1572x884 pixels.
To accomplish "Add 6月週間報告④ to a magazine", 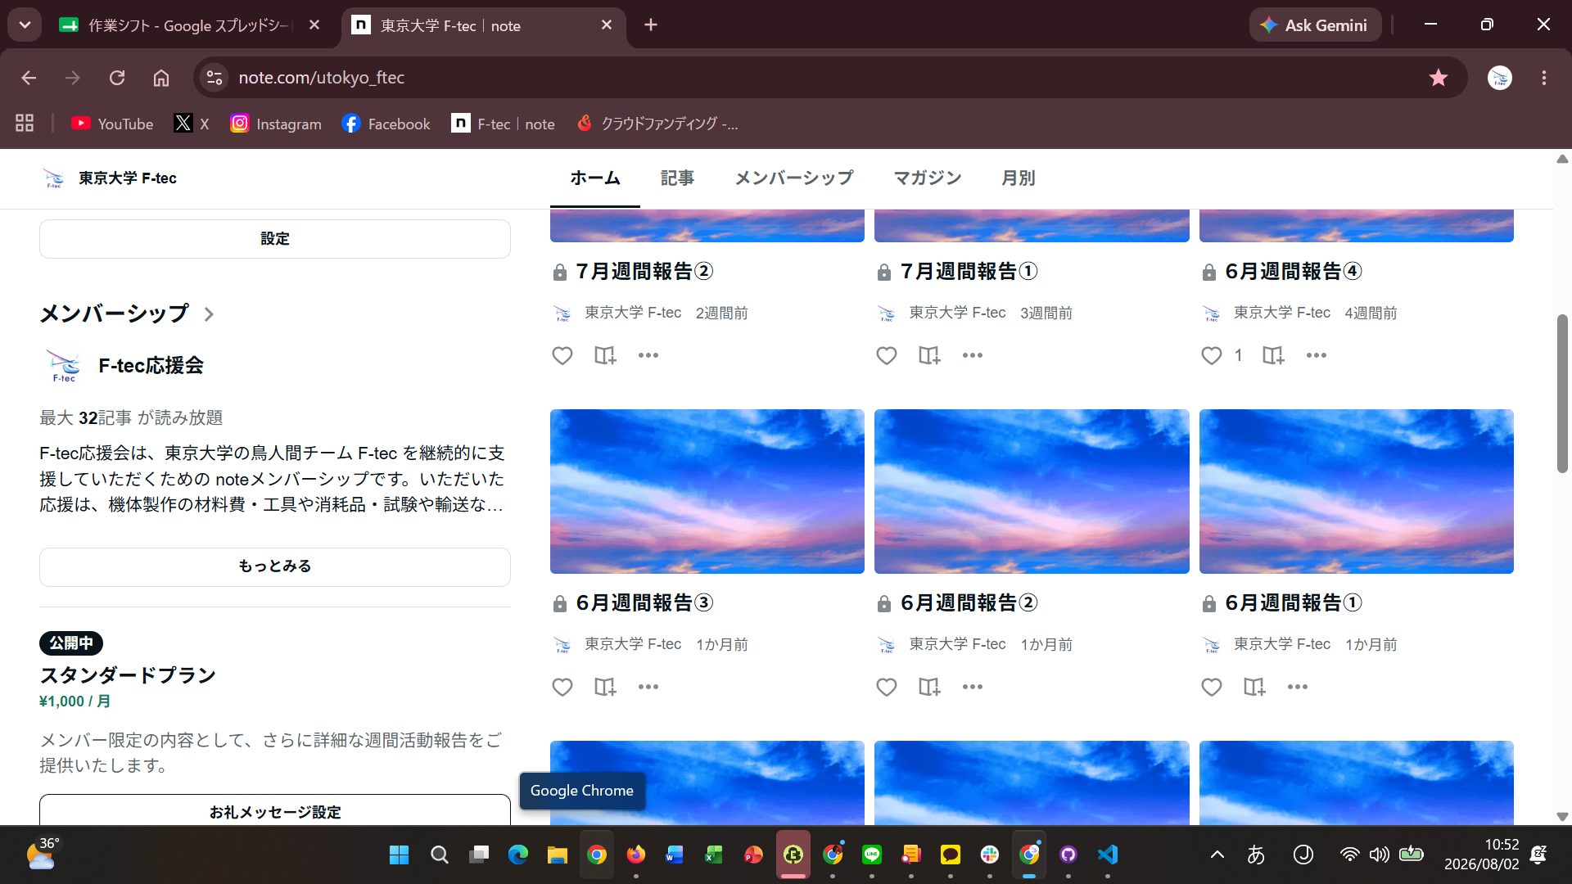I will coord(1273,355).
